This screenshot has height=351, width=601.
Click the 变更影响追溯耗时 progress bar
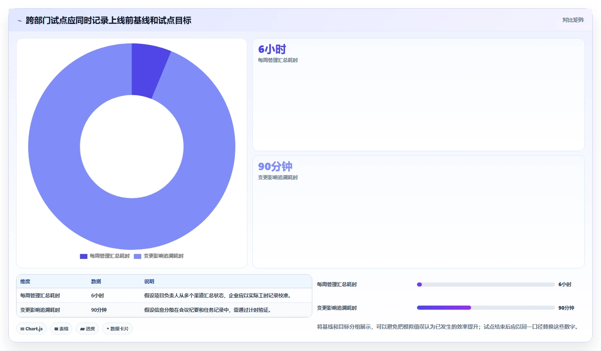pos(486,308)
